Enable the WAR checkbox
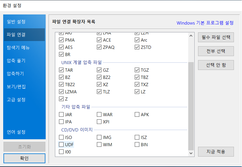 pos(99,115)
